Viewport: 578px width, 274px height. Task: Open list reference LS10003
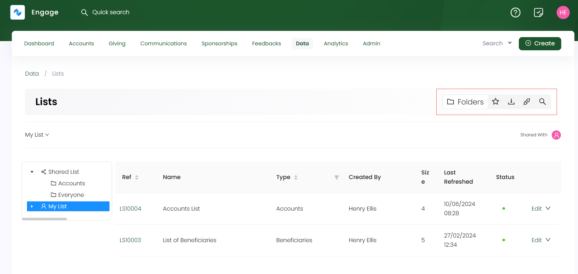(x=130, y=240)
